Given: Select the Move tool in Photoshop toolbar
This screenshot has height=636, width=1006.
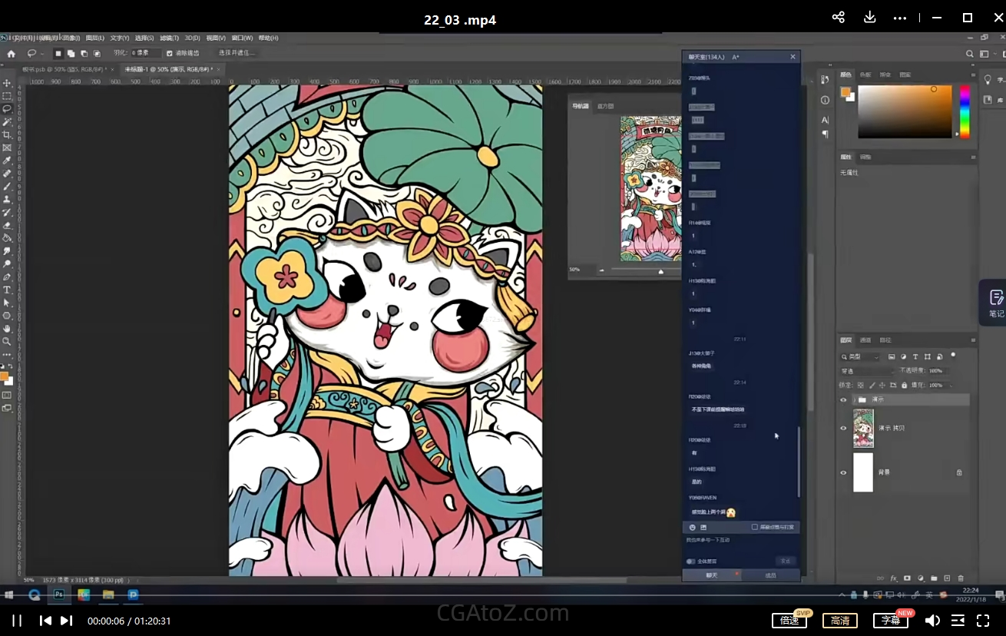Looking at the screenshot, I should pyautogui.click(x=7, y=83).
